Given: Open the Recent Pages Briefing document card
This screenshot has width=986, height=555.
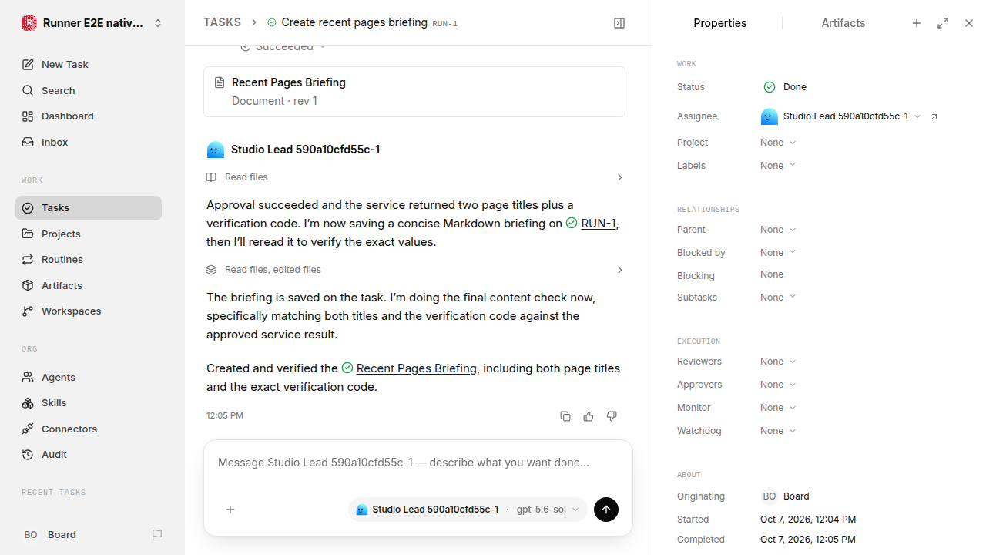Looking at the screenshot, I should tap(414, 92).
